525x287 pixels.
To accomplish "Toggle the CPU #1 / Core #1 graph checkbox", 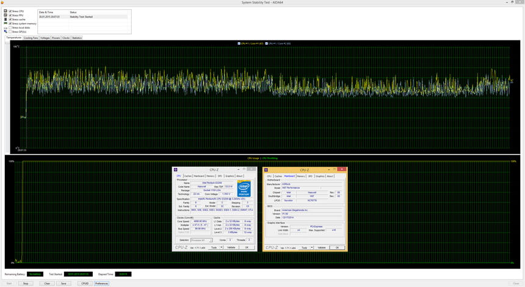I will pos(239,43).
